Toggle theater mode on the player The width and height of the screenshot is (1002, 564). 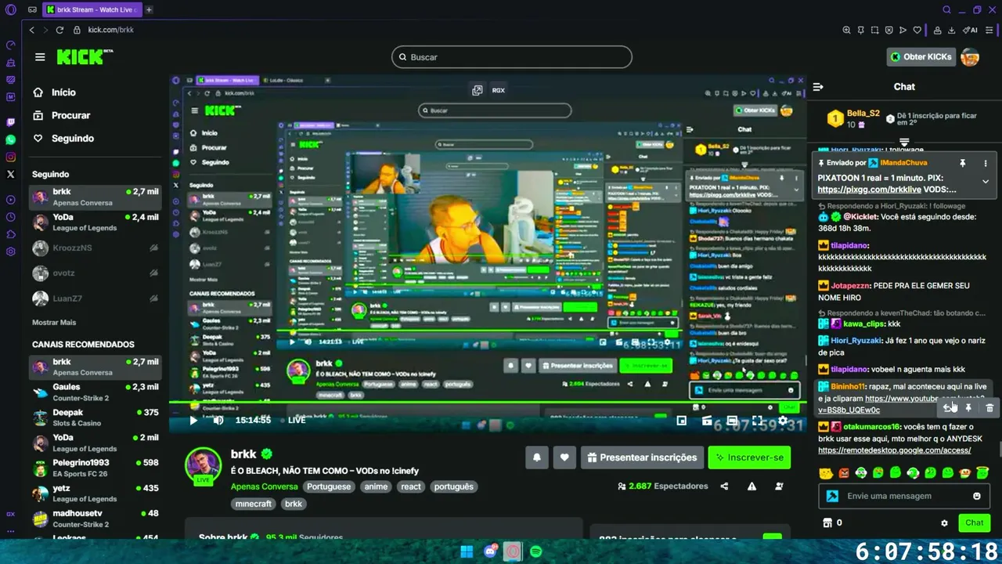coord(732,421)
